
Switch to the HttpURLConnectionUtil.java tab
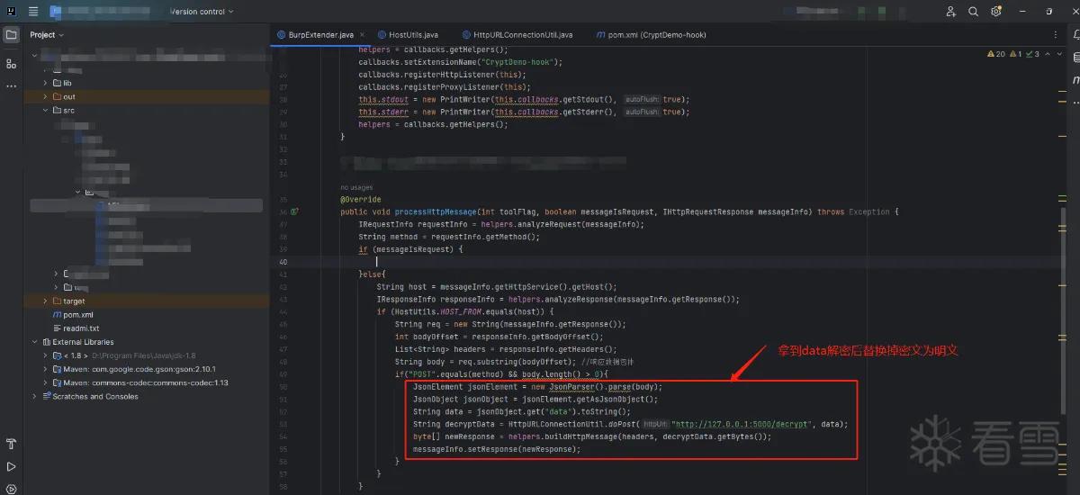516,35
